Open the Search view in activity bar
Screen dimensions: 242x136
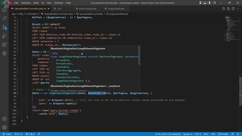(x=4, y=19)
